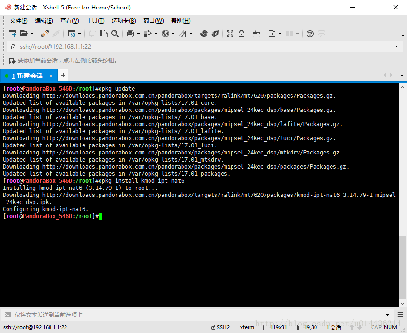
Task: Open the 帮助(H) menu
Action: click(181, 21)
